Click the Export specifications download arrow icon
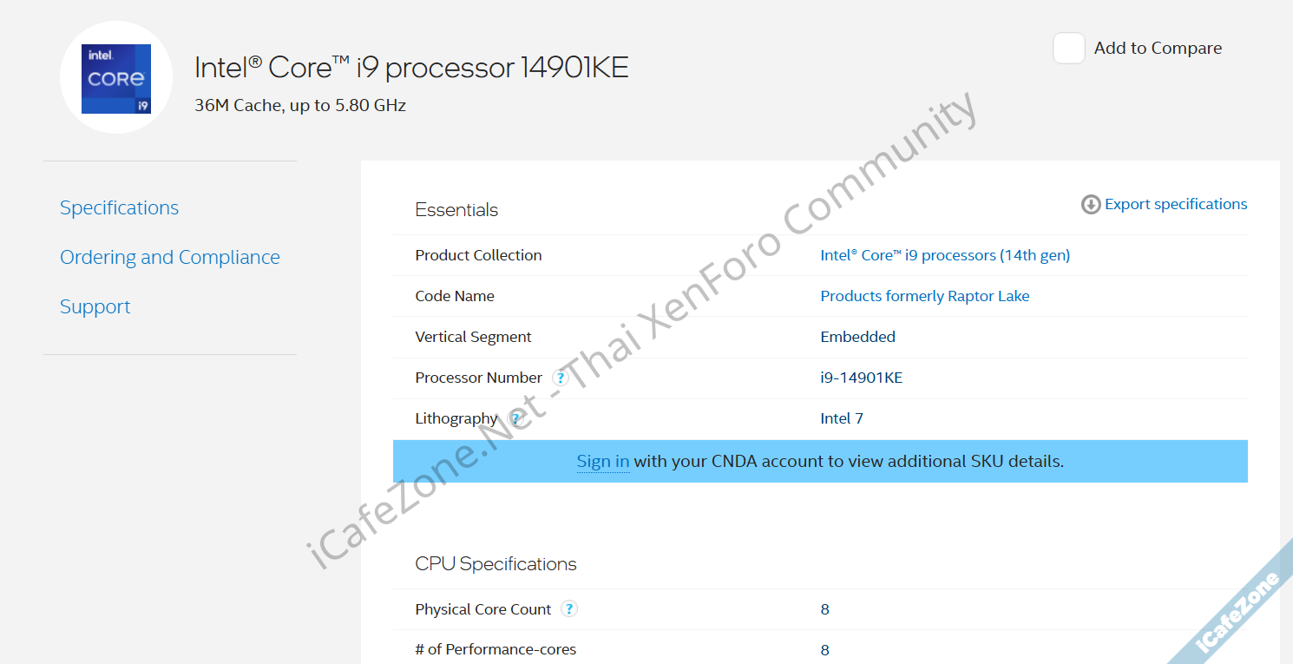 [x=1090, y=205]
